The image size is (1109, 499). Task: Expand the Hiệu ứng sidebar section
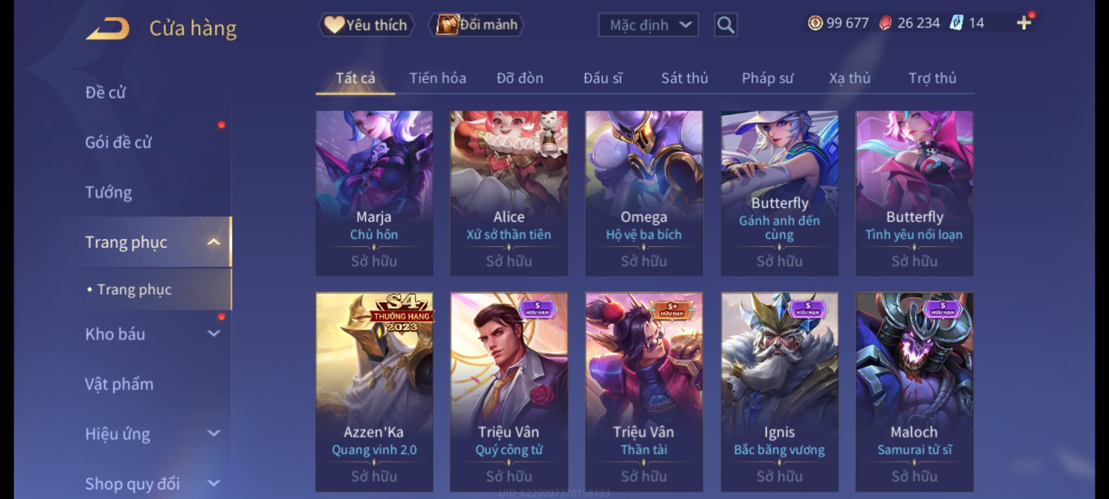click(213, 433)
